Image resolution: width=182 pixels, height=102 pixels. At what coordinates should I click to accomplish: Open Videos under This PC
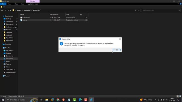[x=8, y=67]
